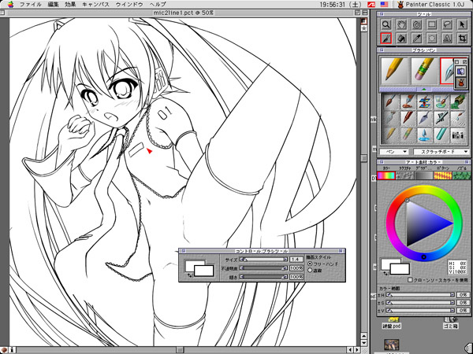Choose the pencil brush variant
This screenshot has width=473, height=354.
pyautogui.click(x=391, y=71)
